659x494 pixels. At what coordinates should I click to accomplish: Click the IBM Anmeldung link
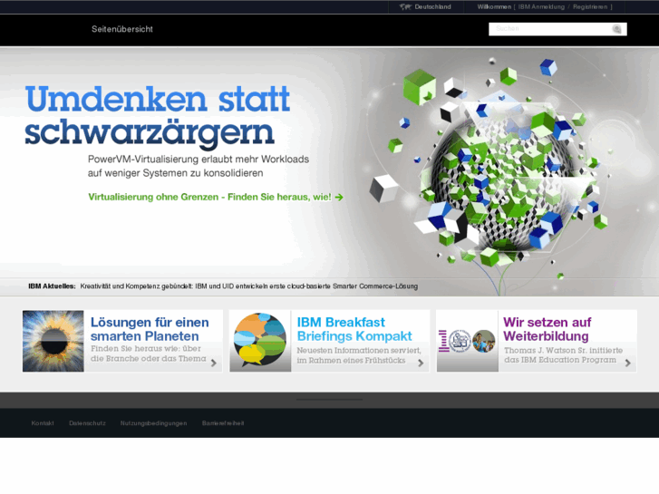click(x=541, y=6)
